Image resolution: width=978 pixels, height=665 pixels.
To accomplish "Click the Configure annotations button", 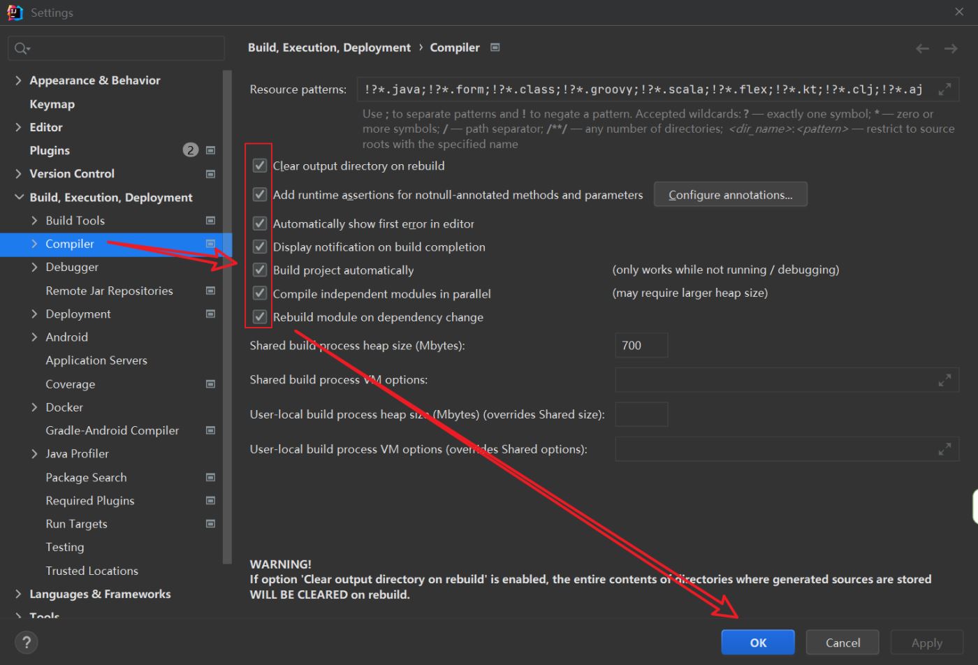I will tap(730, 195).
